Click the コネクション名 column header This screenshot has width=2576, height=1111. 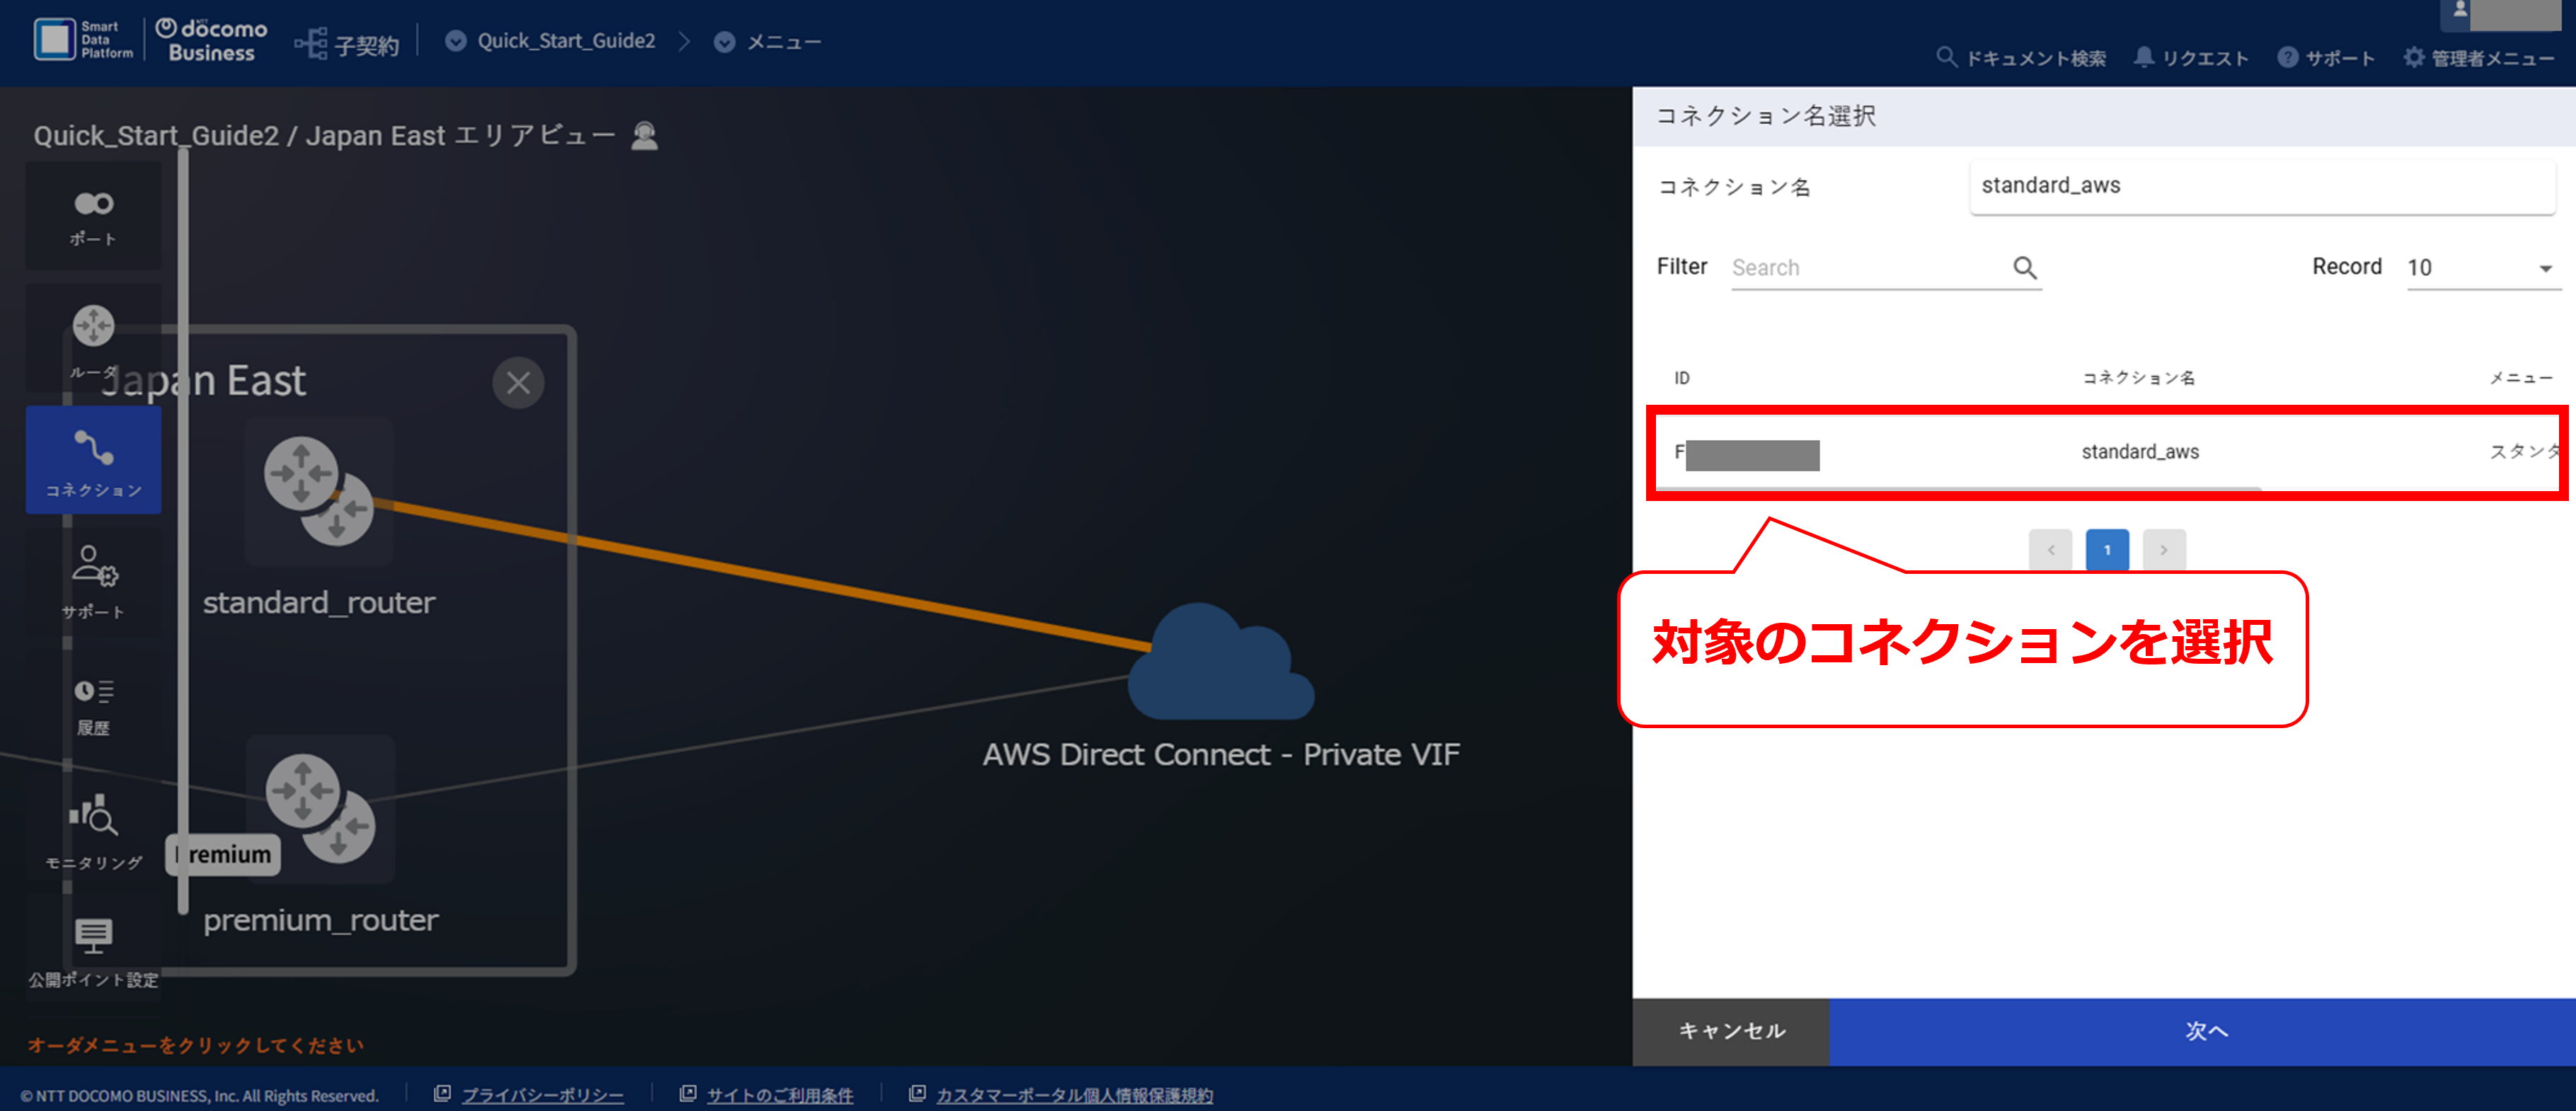[x=2138, y=377]
